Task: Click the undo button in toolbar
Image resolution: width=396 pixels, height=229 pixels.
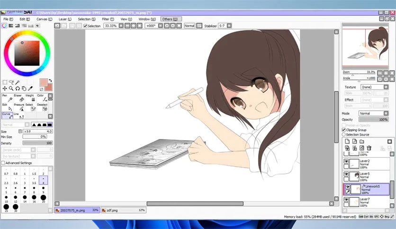Action: (x=57, y=26)
